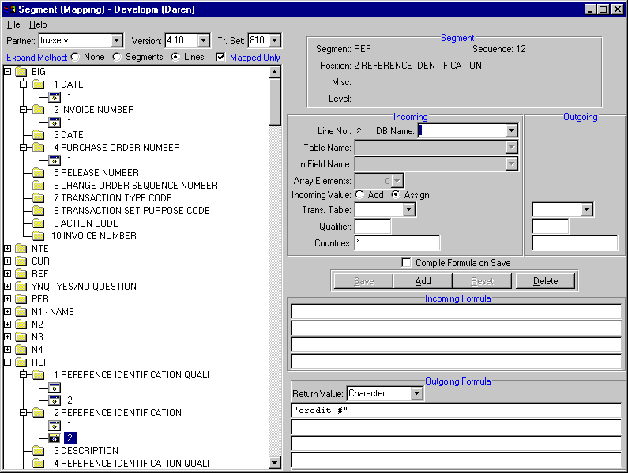Click the mapping icon under INVOICE NUMBER

click(x=55, y=122)
